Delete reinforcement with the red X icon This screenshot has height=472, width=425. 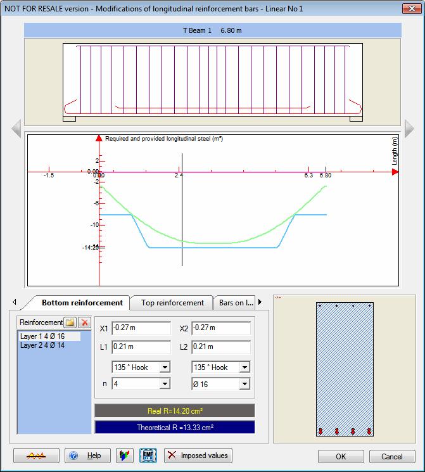(85, 322)
